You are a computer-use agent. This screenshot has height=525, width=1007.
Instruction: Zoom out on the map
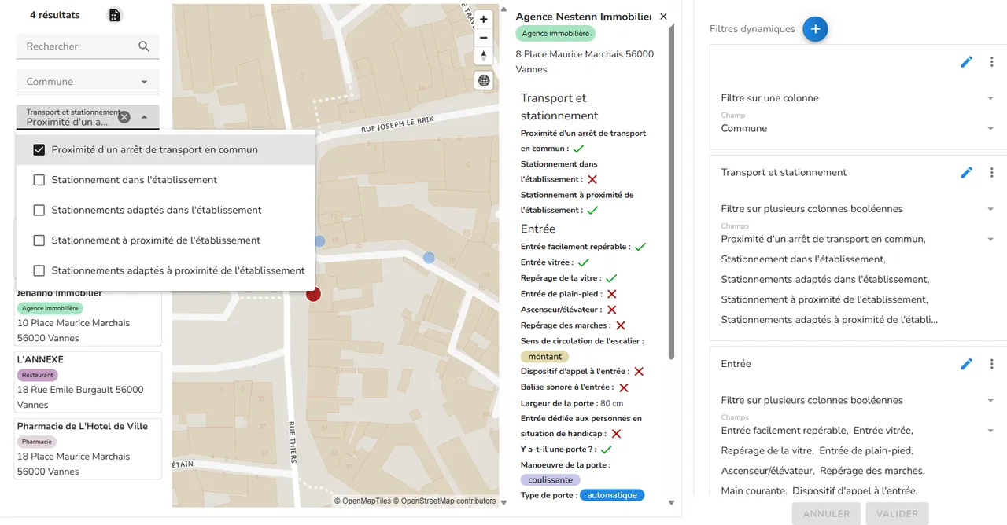[484, 38]
